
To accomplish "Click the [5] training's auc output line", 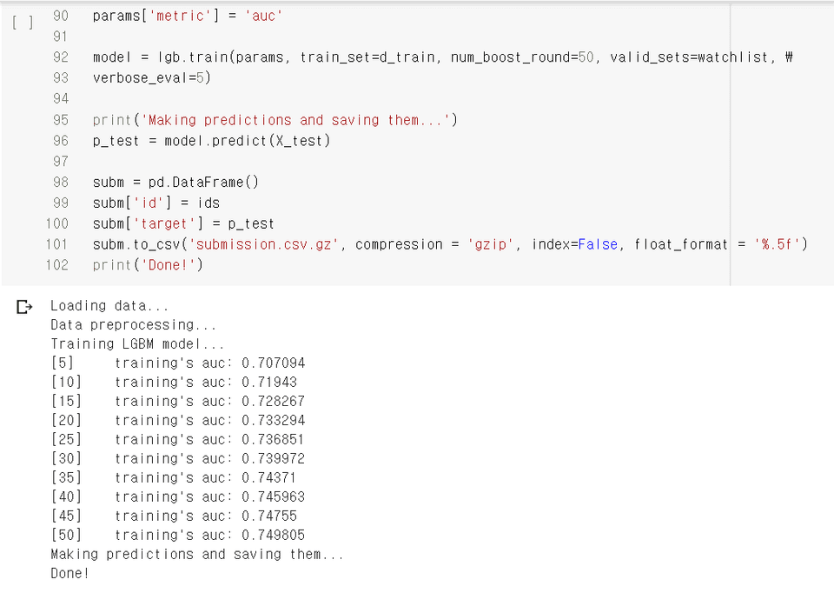I will coord(177,363).
